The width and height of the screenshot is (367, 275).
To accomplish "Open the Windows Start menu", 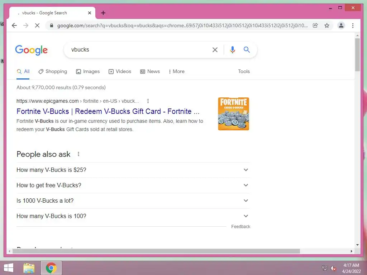I will [x=9, y=268].
